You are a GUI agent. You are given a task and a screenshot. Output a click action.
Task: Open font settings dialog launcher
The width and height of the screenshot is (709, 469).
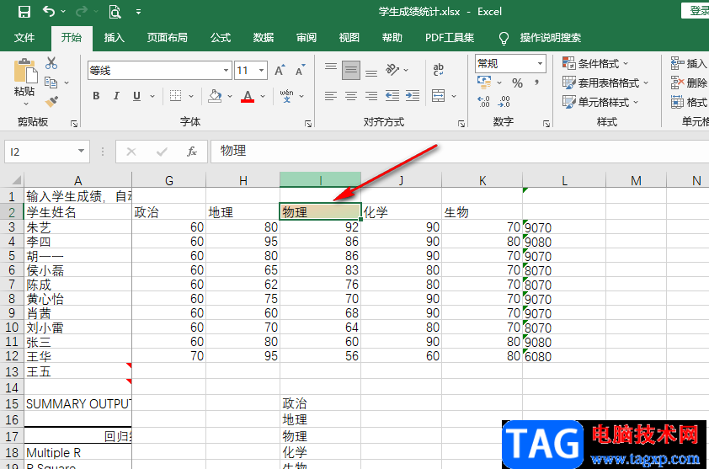click(x=307, y=124)
